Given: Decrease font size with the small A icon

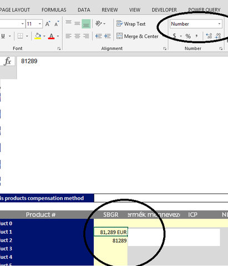Looking at the screenshot, I should tap(57, 24).
